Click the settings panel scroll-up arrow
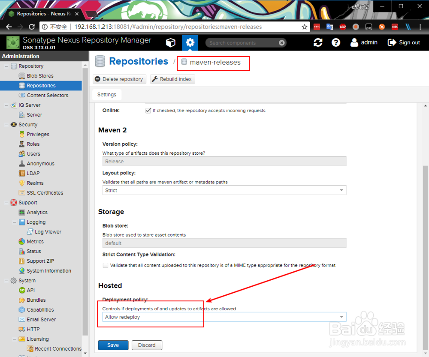The image size is (429, 357). 426,105
